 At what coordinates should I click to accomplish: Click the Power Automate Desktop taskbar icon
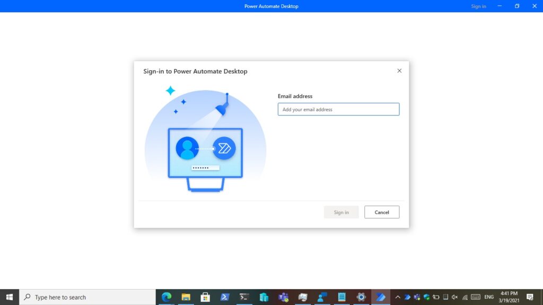(380, 297)
